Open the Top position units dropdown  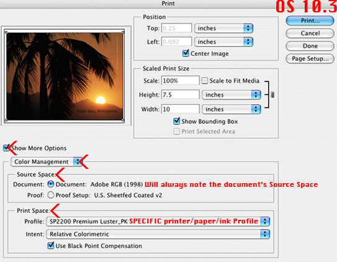pyautogui.click(x=223, y=28)
